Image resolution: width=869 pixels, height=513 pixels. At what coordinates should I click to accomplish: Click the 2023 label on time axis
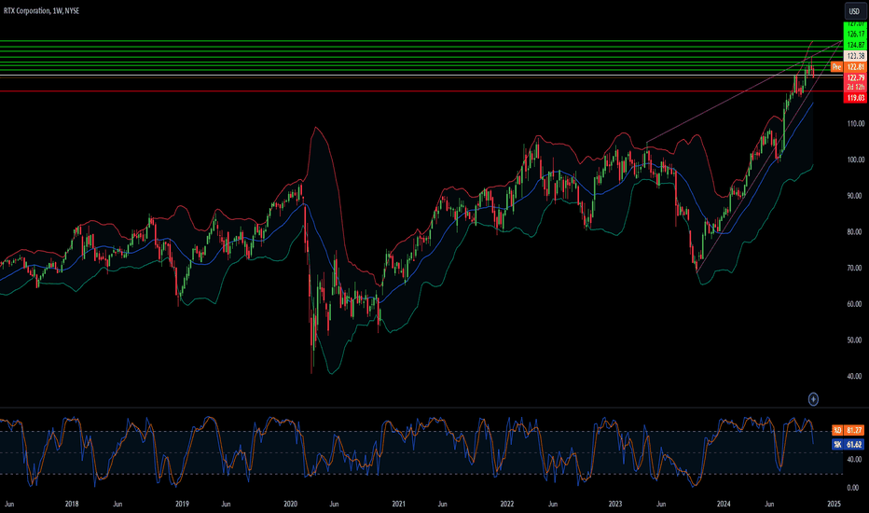tap(615, 504)
